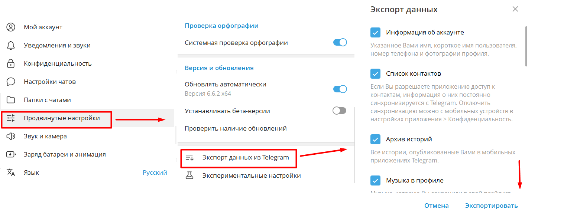The image size is (564, 220).
Task: Click the lock icon for Конфиденциальность
Action: coord(11,63)
